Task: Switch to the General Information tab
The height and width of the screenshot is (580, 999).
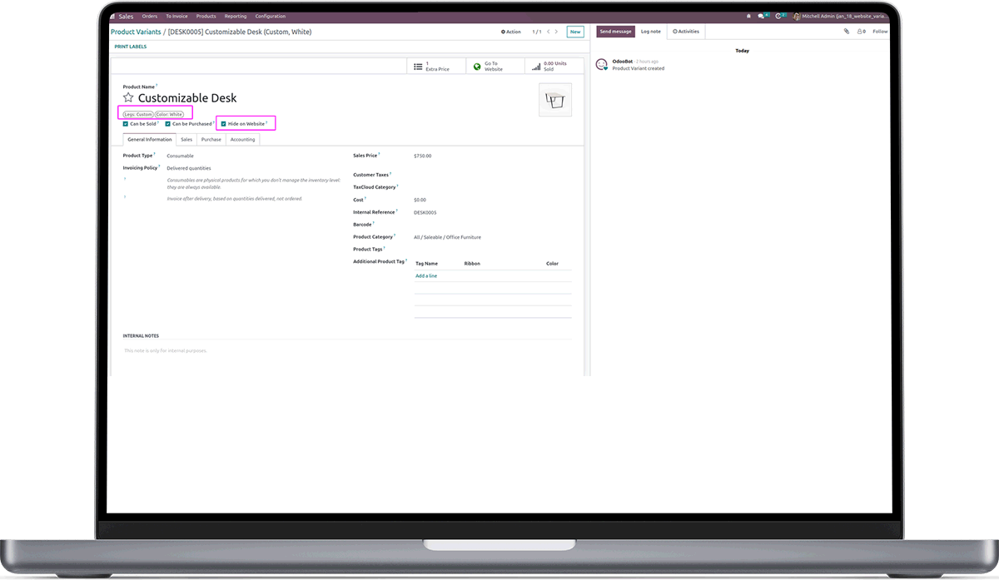Action: (150, 140)
